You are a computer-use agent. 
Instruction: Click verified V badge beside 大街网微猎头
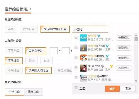[x=107, y=56]
